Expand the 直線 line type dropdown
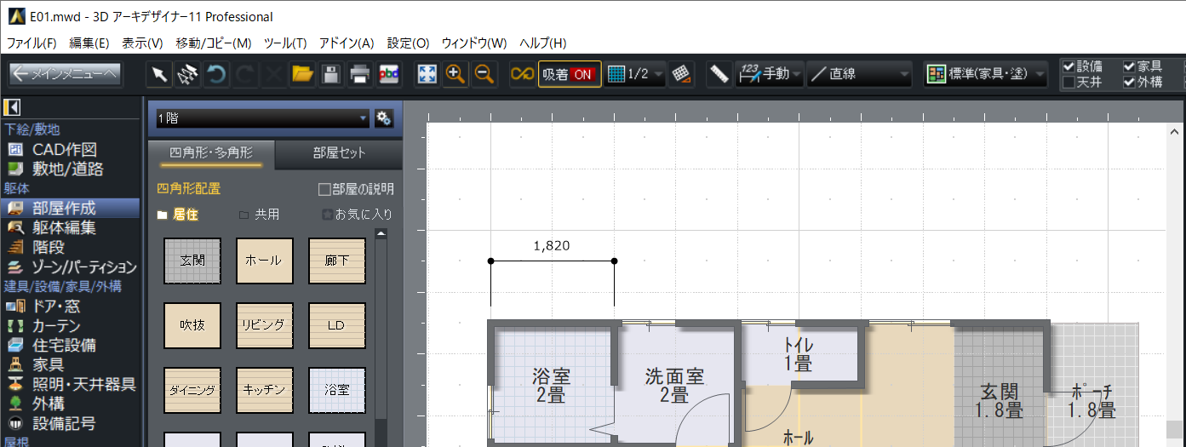This screenshot has width=1186, height=447. coord(860,74)
